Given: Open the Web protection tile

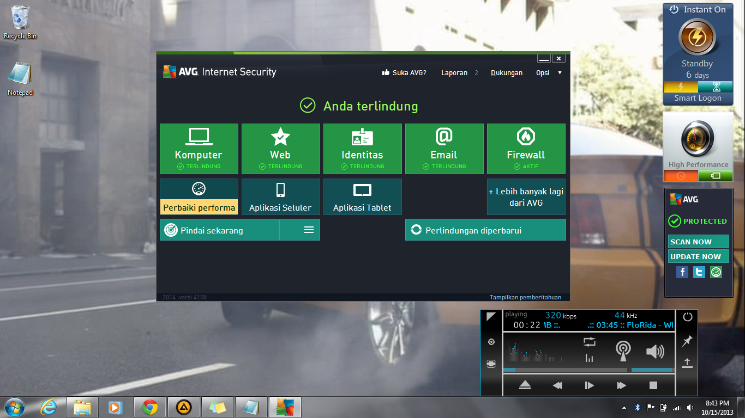Looking at the screenshot, I should pos(281,149).
